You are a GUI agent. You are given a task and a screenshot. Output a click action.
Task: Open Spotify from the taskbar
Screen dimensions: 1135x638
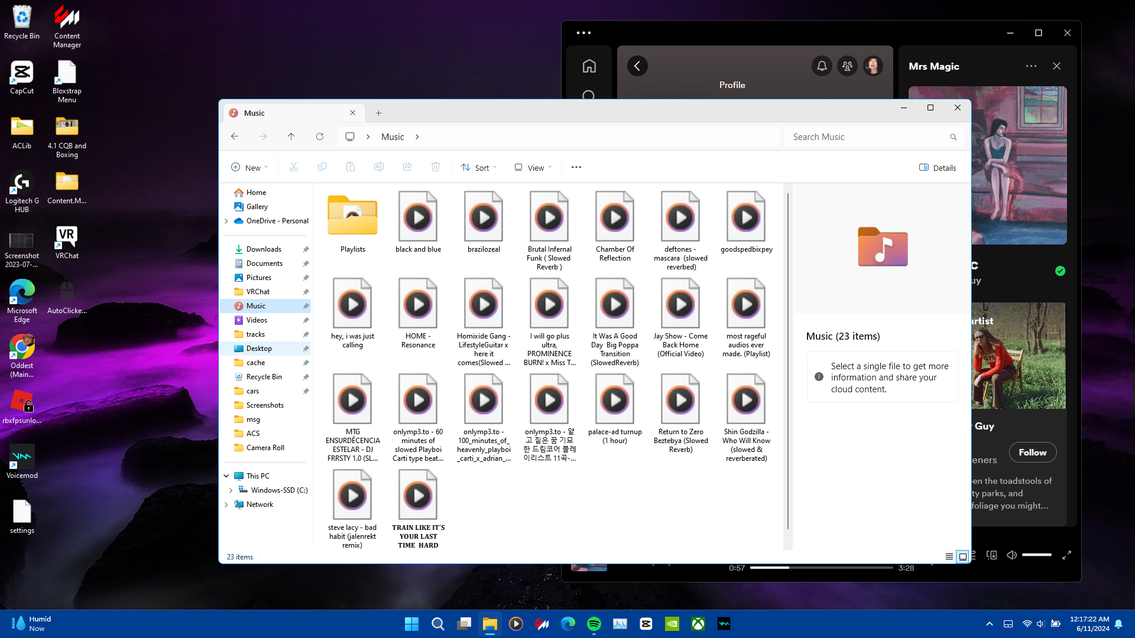[x=594, y=624]
